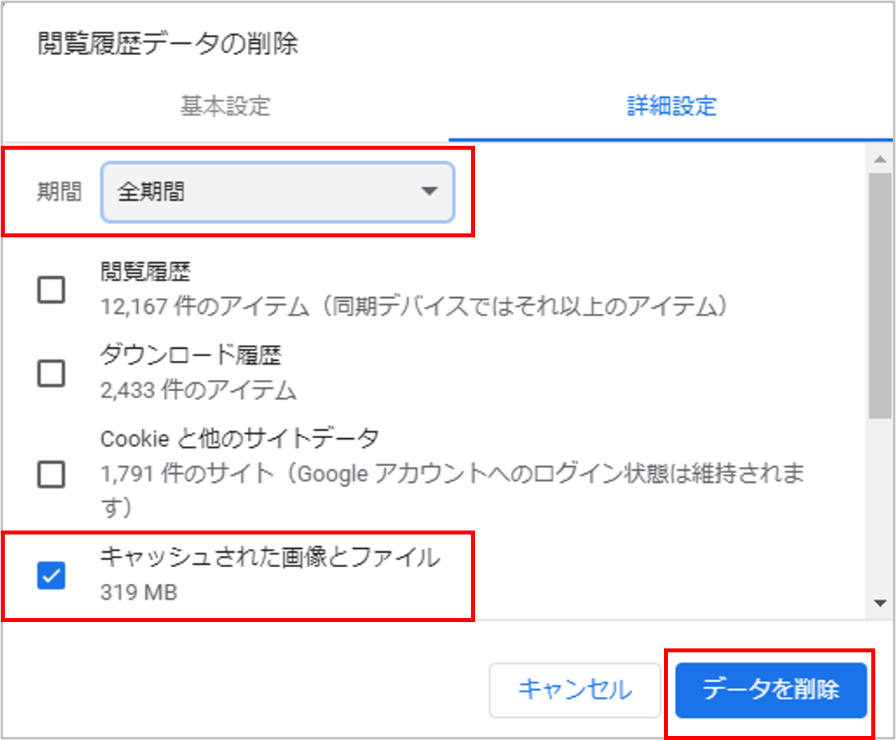Click the vertical scrollbar thumb
The image size is (896, 740).
[x=880, y=296]
